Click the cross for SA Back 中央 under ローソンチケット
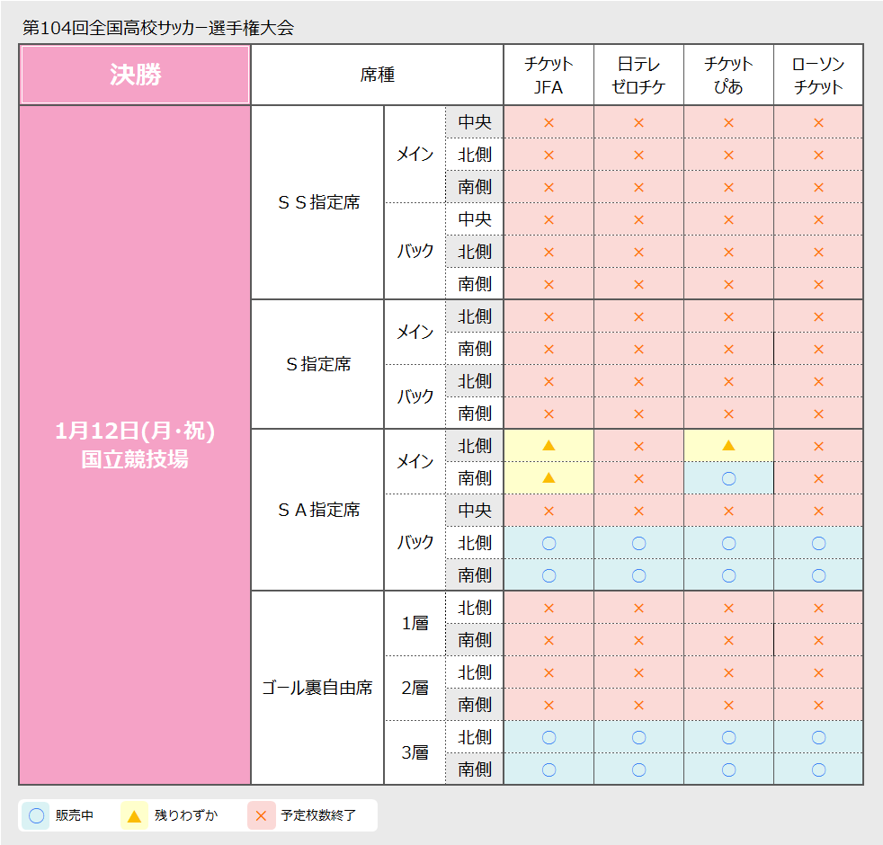The image size is (883, 845). (x=818, y=510)
